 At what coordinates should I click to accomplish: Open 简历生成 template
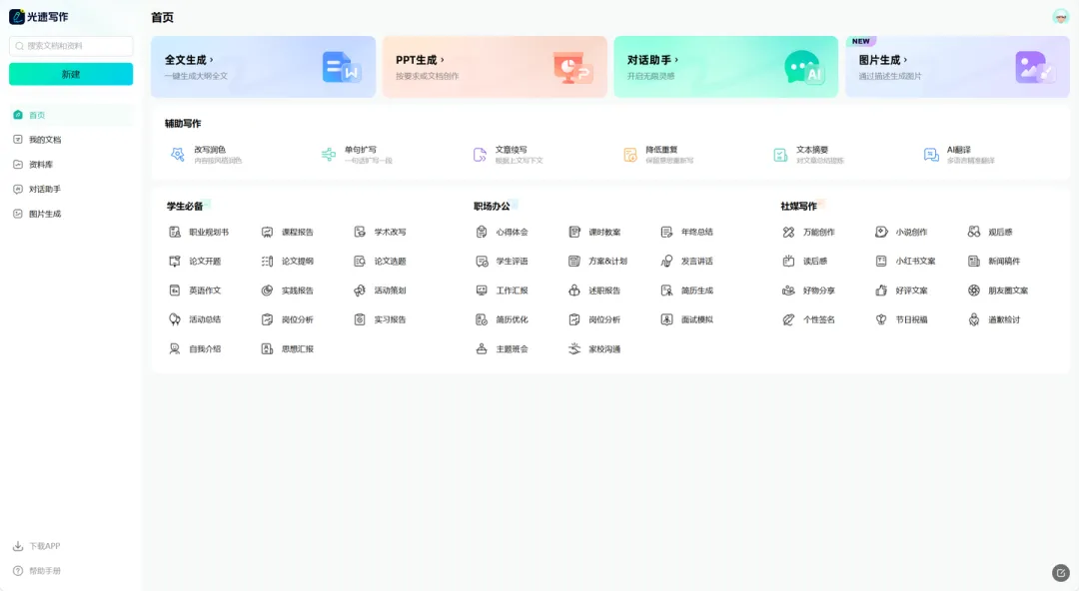click(687, 292)
